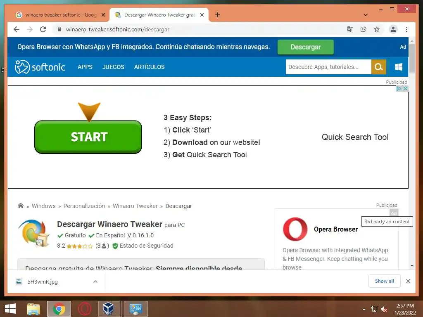Close the Descargar Winaero Tweaker tab
423x317 pixels.
[x=202, y=15]
